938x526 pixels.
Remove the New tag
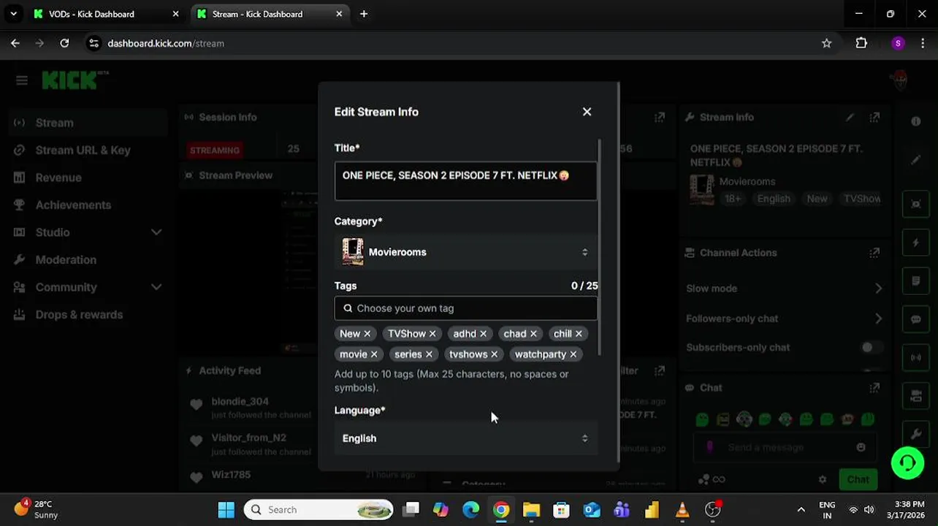tap(367, 334)
